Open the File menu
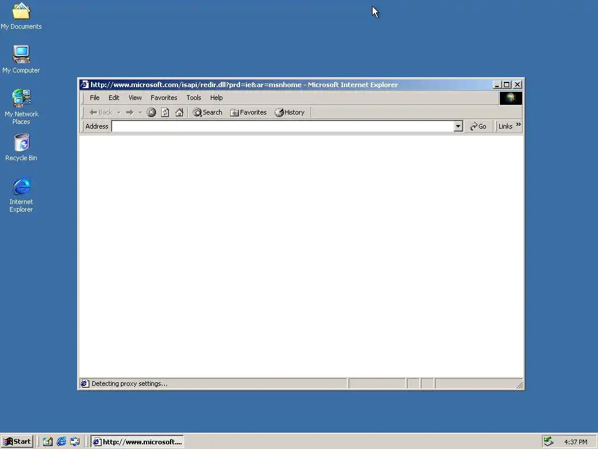 [95, 98]
